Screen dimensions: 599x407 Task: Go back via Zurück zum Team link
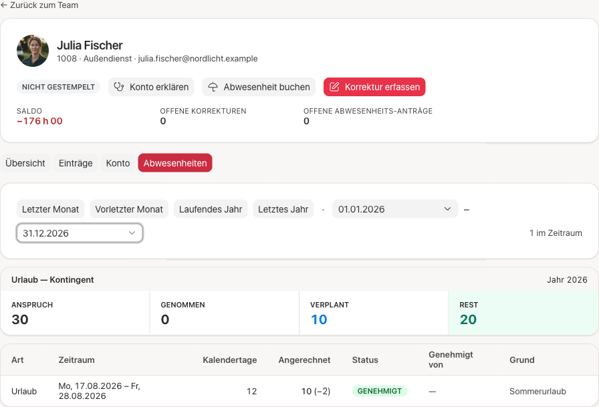(x=39, y=5)
